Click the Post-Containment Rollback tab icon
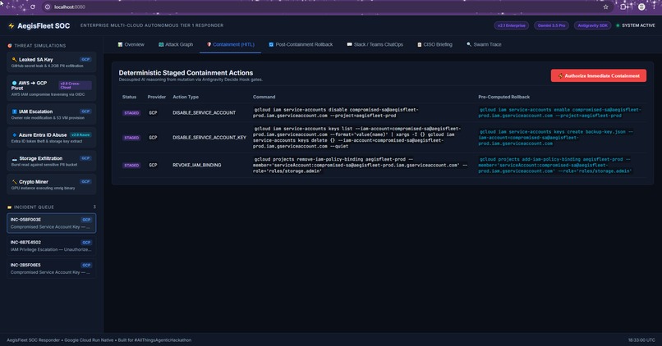 [271, 44]
